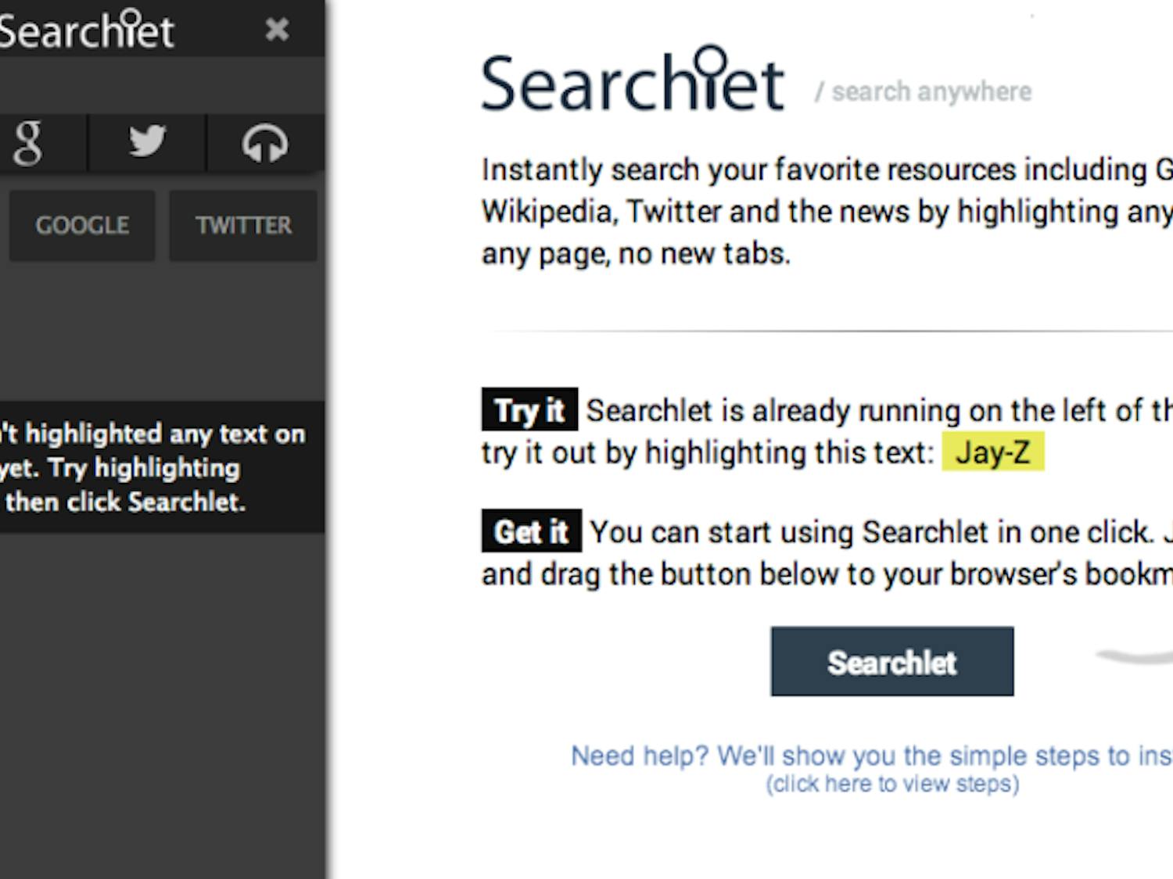Image resolution: width=1173 pixels, height=879 pixels.
Task: Click the curved arrow beside the Searchlet button
Action: tap(1134, 656)
